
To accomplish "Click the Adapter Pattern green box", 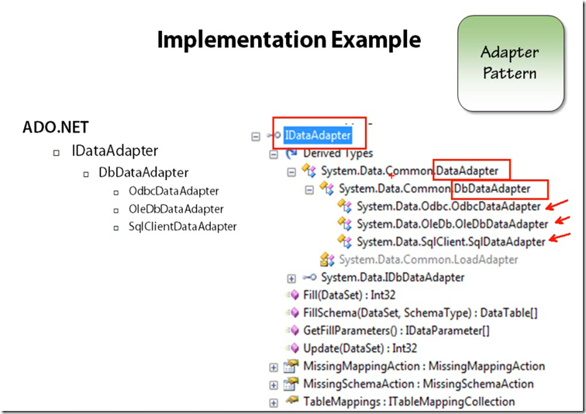I will tap(511, 64).
